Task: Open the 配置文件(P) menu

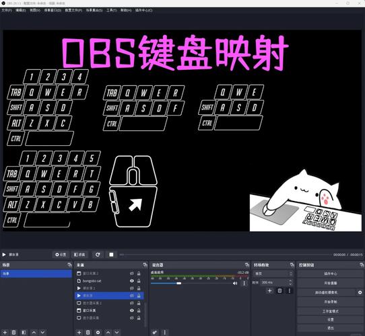Action: point(73,10)
